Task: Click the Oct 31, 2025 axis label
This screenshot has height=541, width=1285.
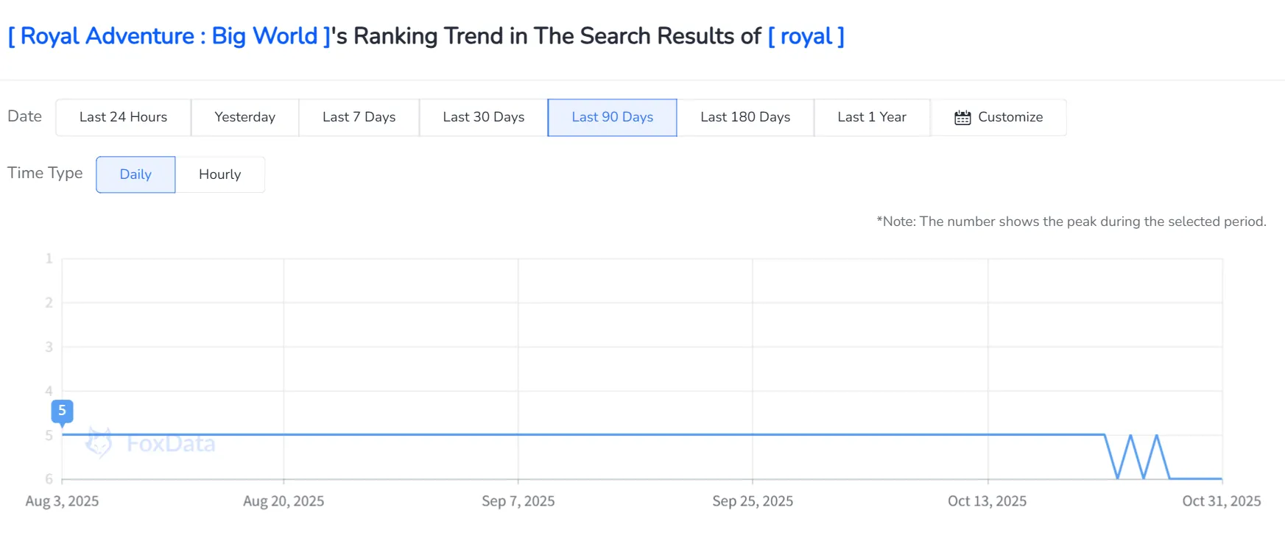Action: (x=1221, y=501)
